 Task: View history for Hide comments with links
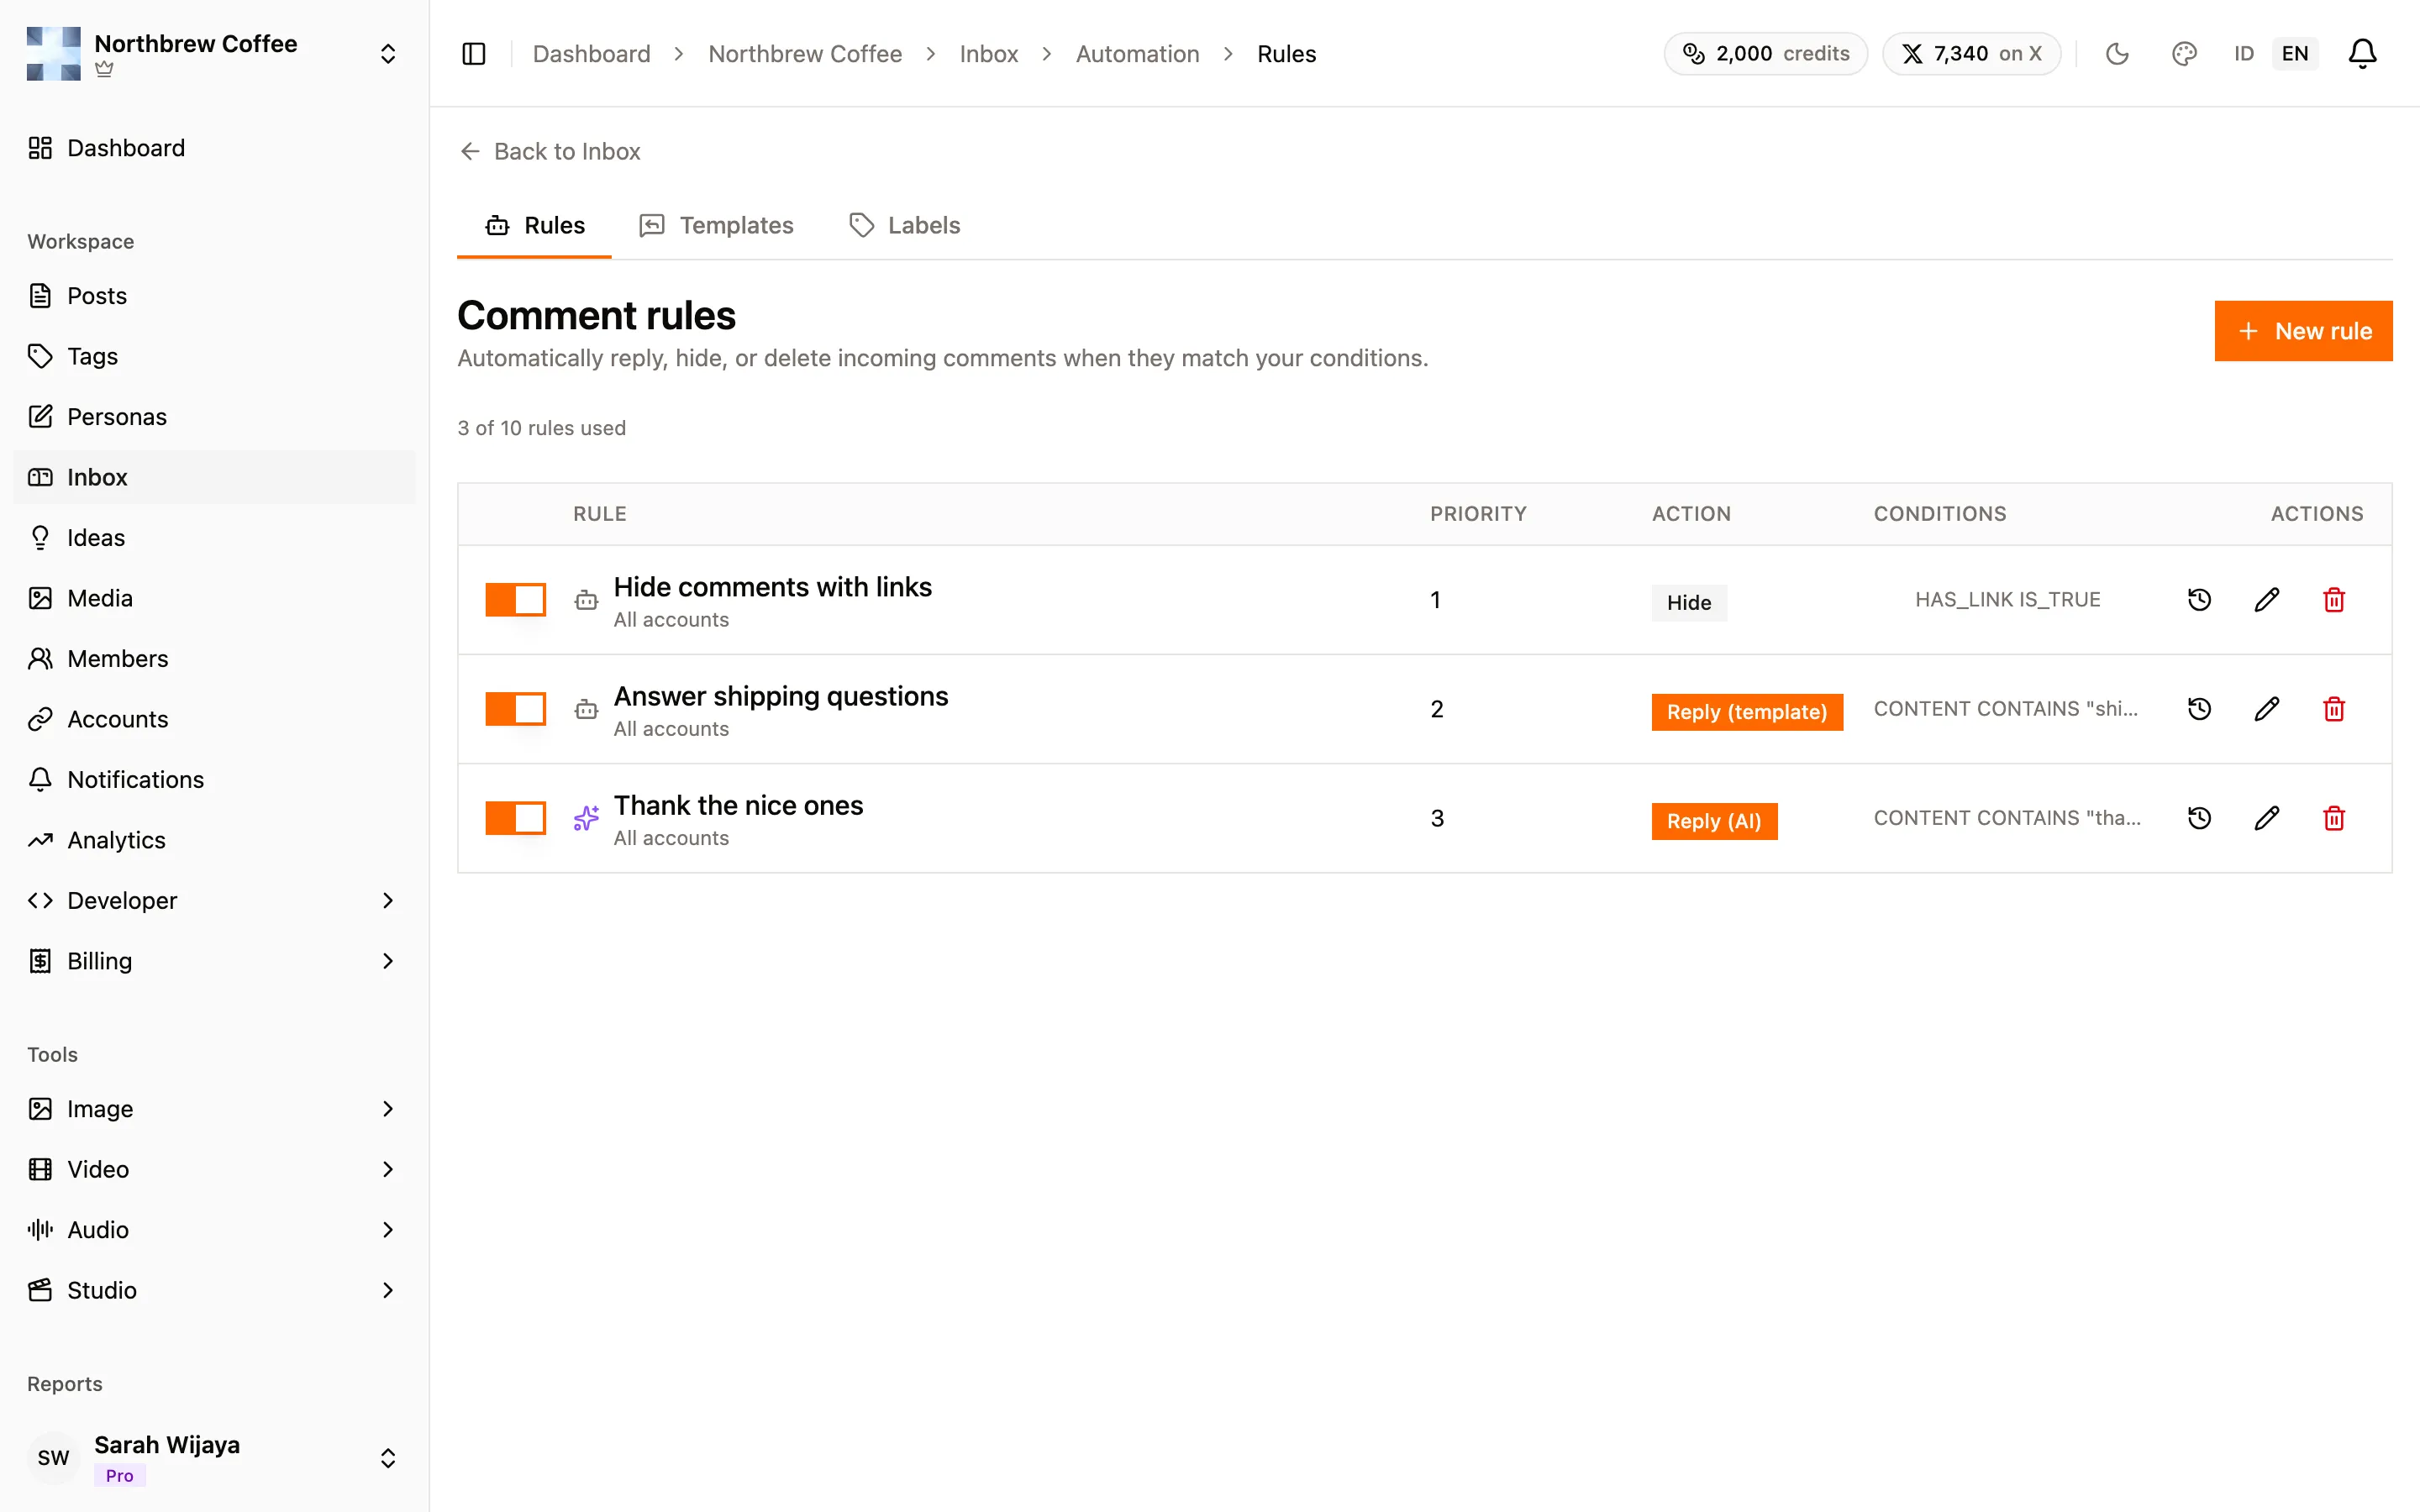point(2199,600)
